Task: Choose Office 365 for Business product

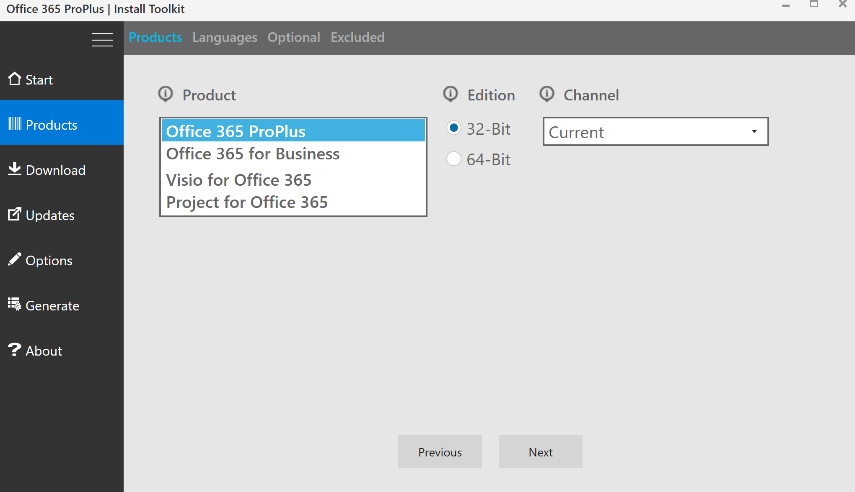Action: click(x=253, y=154)
